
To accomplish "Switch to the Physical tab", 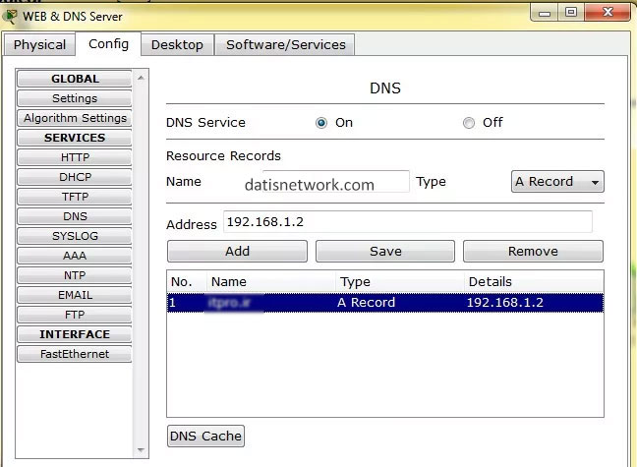I will (39, 44).
